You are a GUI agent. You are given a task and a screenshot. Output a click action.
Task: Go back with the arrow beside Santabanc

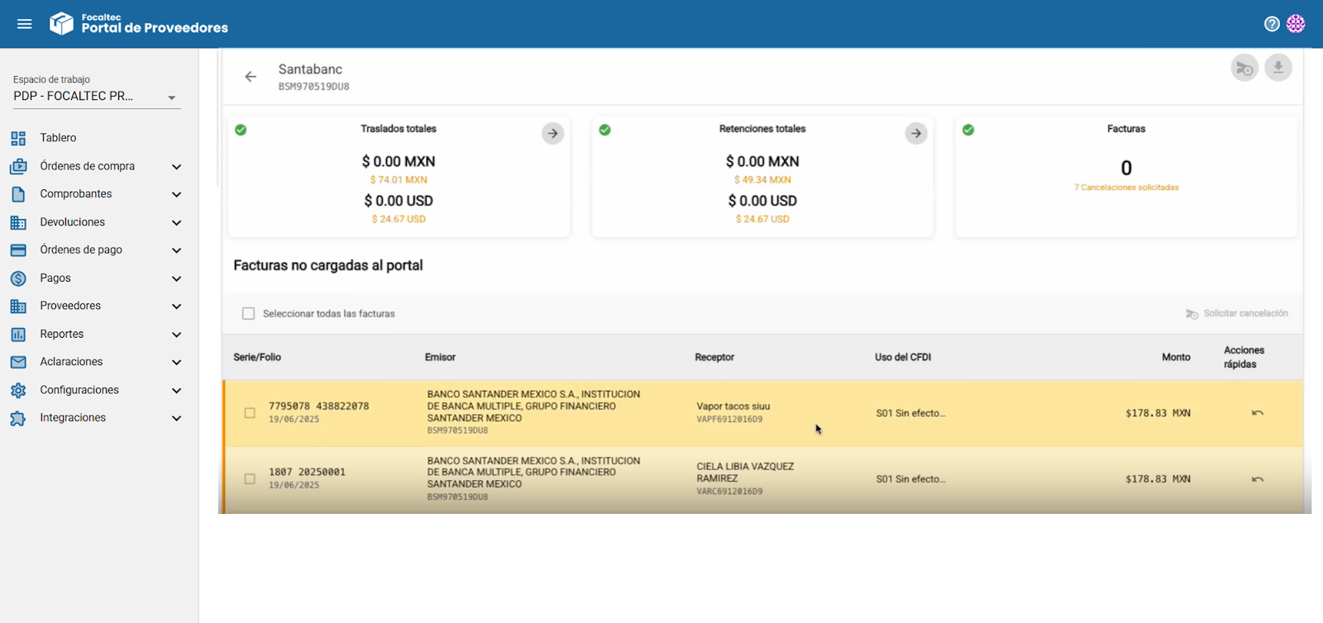pos(251,77)
